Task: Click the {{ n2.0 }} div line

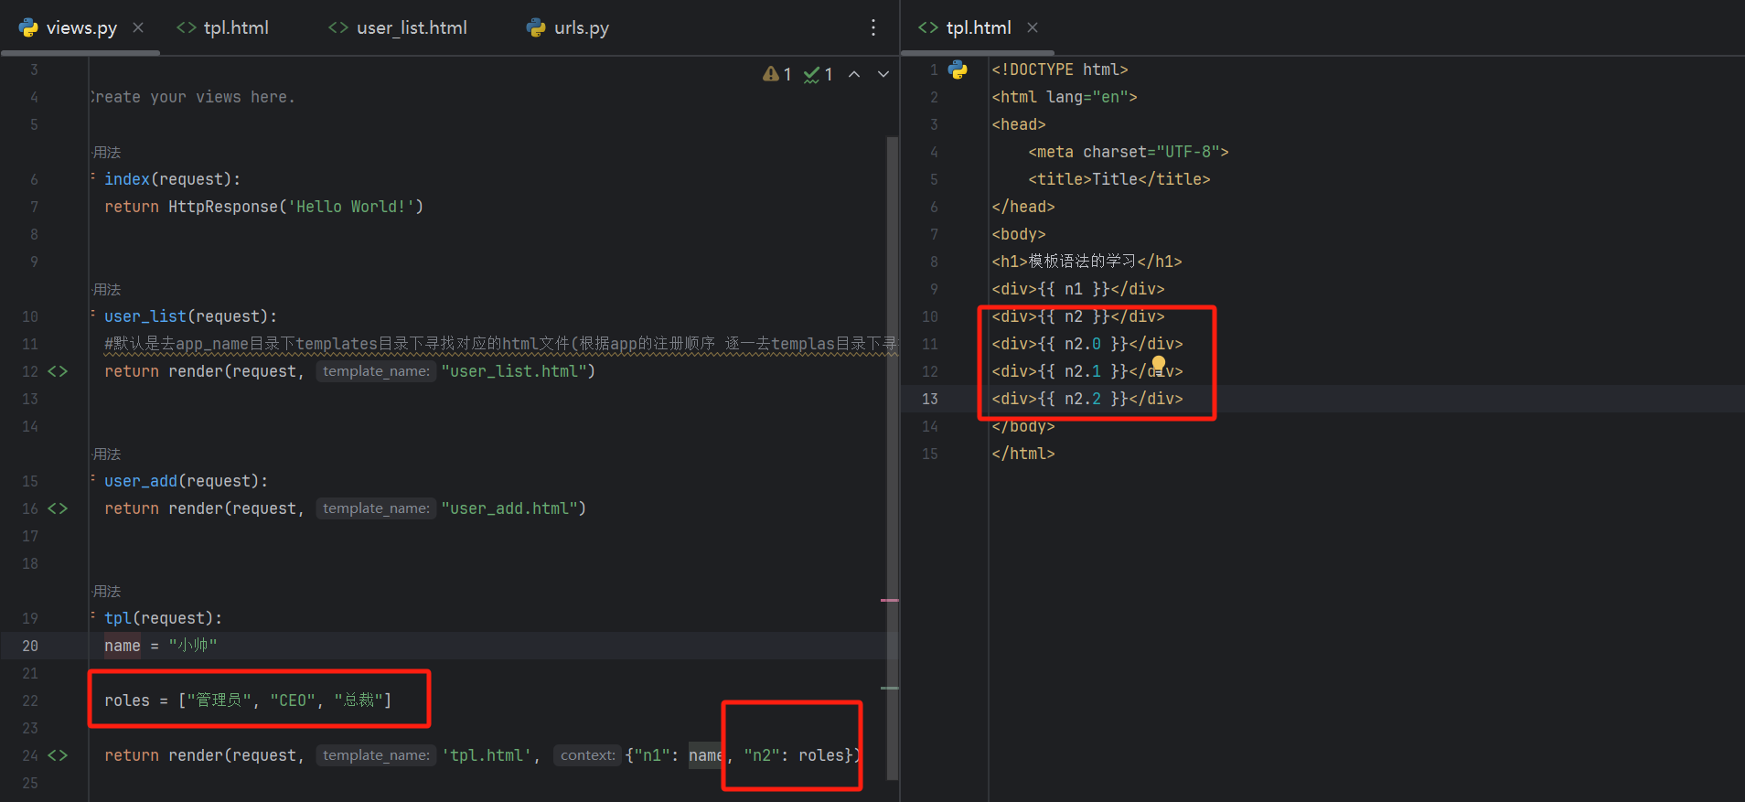Action: pos(1087,344)
